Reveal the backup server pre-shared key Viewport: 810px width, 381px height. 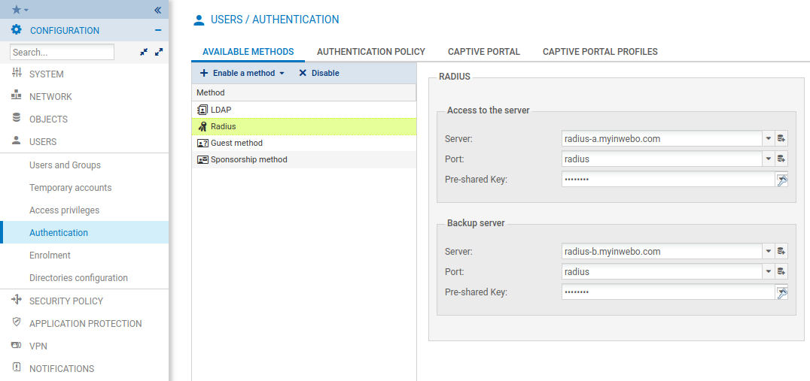click(x=781, y=292)
